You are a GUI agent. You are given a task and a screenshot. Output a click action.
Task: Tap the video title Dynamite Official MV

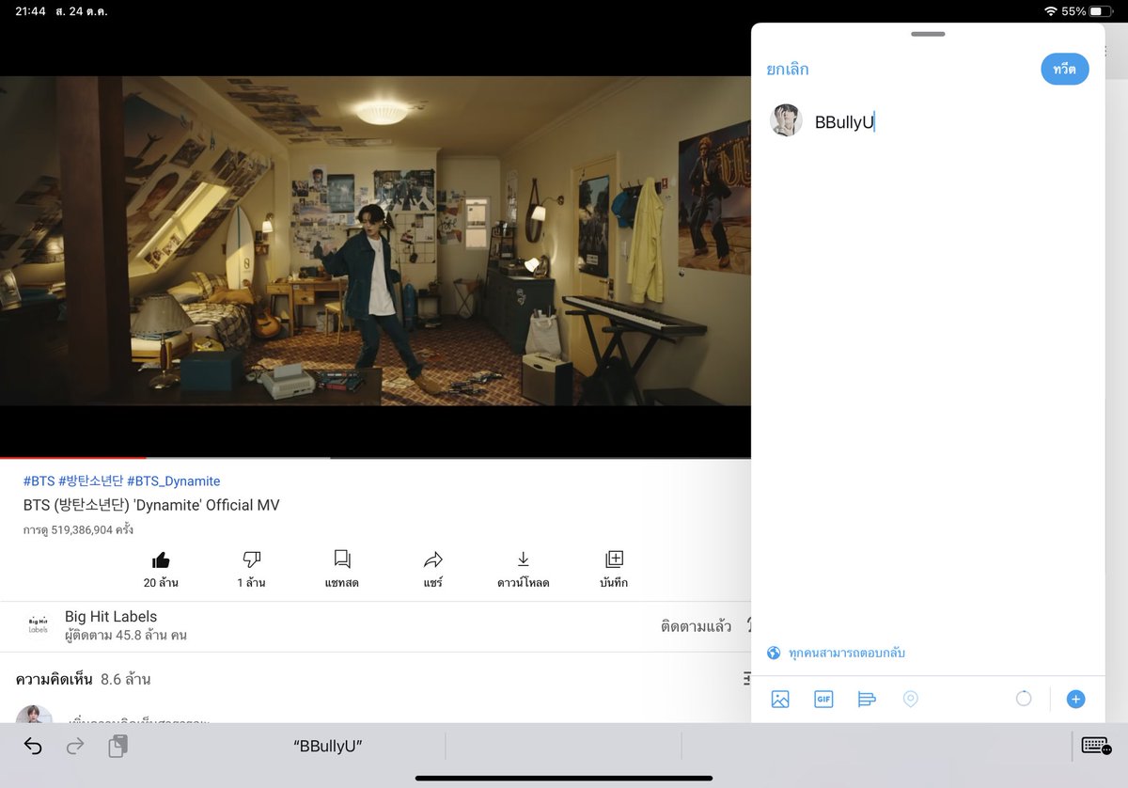(151, 505)
